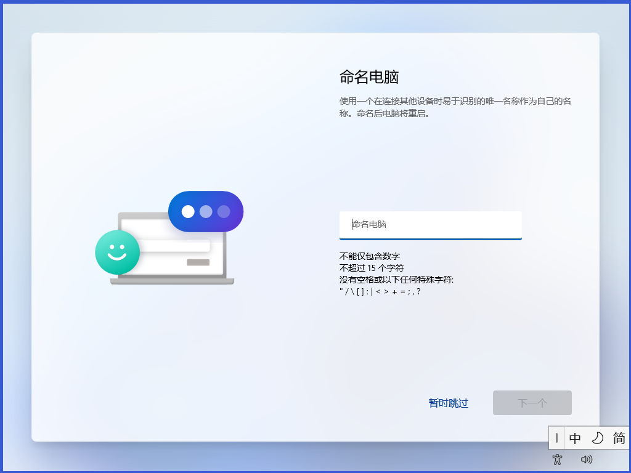The width and height of the screenshot is (631, 473).
Task: Open the accessibility figure icon
Action: pyautogui.click(x=557, y=459)
